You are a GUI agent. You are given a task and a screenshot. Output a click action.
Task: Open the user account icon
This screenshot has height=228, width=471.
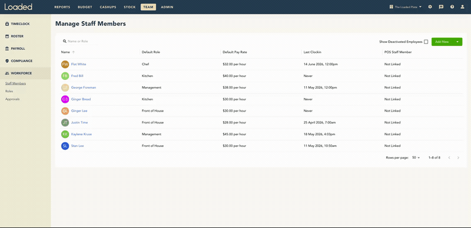(463, 7)
